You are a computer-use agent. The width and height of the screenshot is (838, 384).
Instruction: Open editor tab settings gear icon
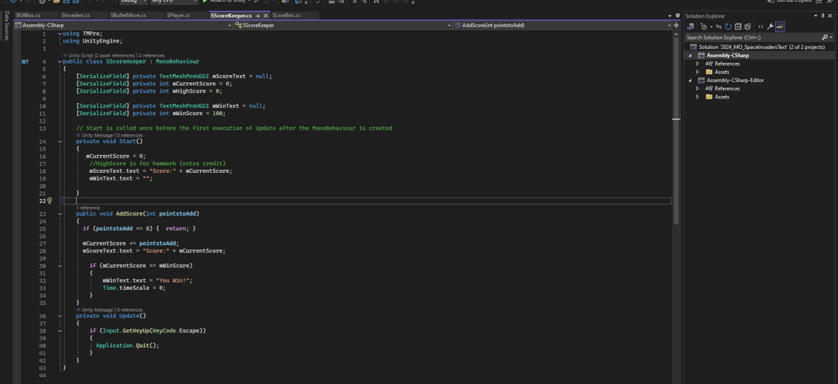tap(677, 16)
